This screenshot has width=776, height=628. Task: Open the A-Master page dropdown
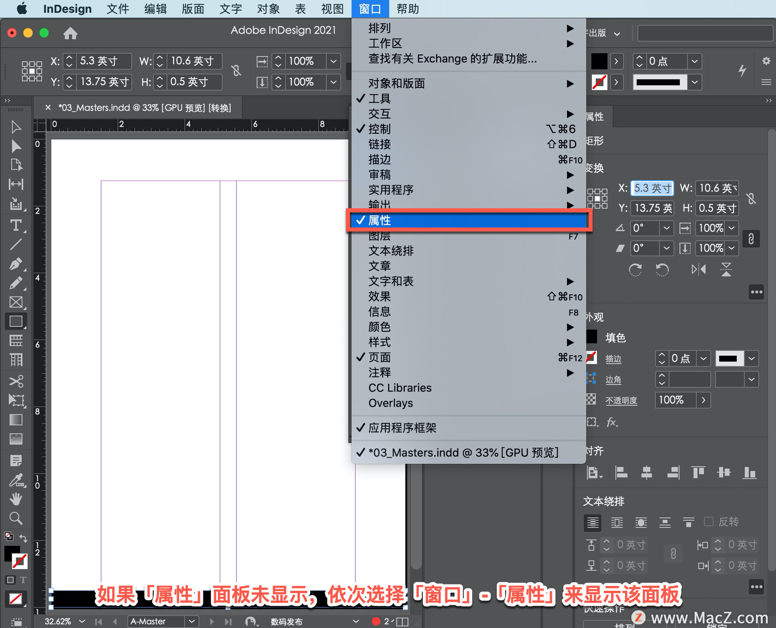(x=192, y=621)
